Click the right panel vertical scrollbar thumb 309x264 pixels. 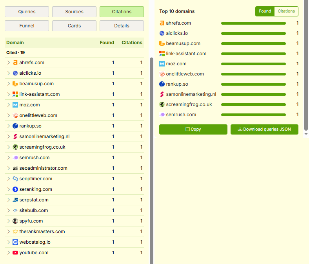click(306, 65)
